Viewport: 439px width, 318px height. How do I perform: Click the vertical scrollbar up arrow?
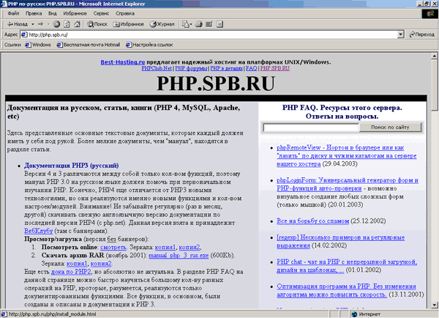tap(434, 56)
